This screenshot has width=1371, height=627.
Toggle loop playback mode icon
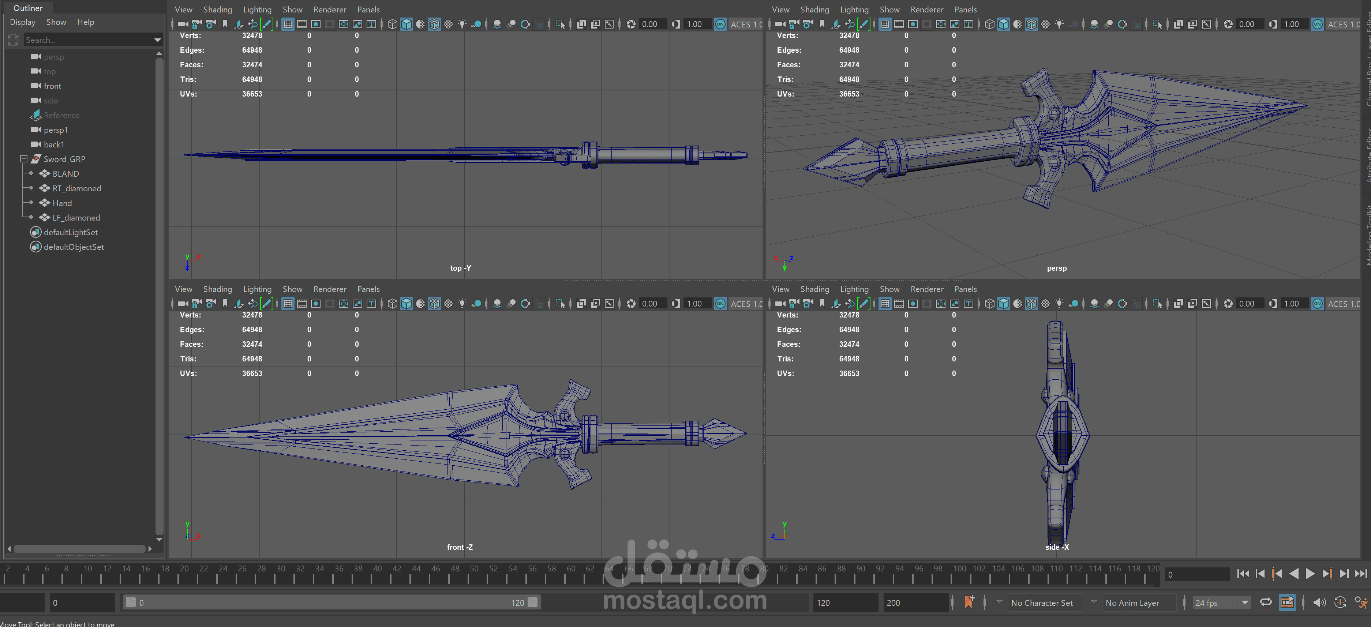(x=1266, y=602)
